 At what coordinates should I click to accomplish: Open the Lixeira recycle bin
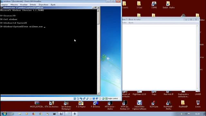pyautogui.click(x=198, y=104)
